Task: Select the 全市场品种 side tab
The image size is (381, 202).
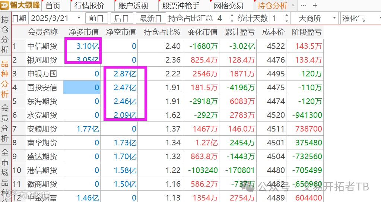Action: [x=5, y=174]
